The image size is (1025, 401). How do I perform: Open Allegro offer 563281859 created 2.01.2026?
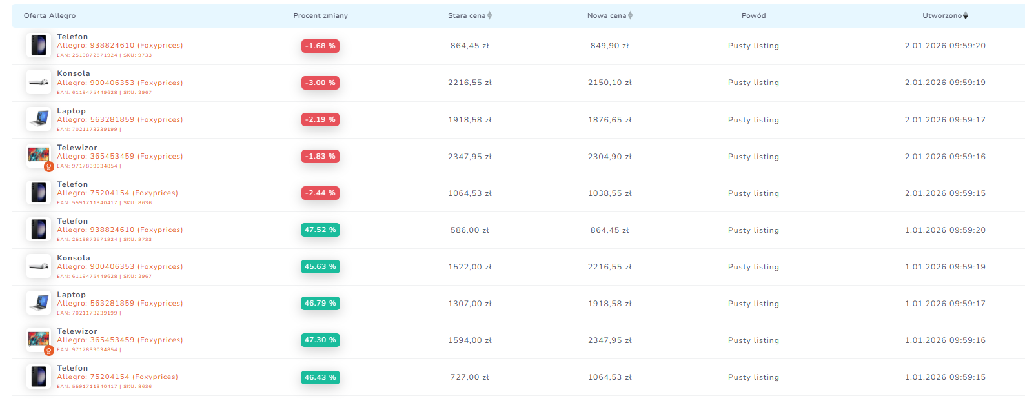coord(119,120)
